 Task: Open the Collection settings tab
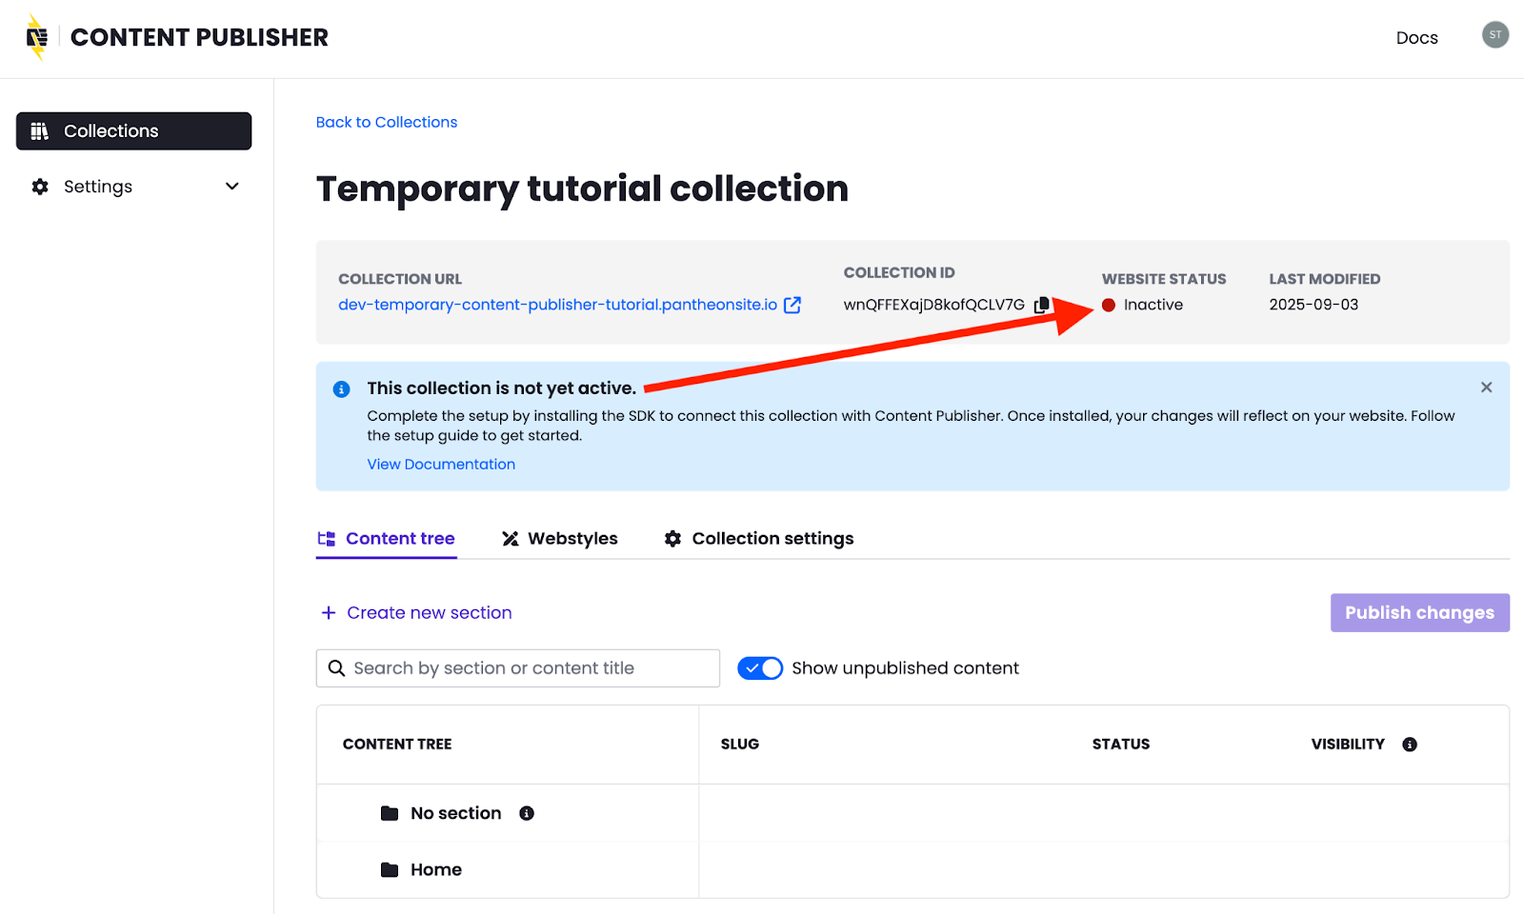tap(759, 539)
